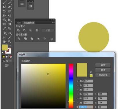This screenshot has height=109, width=120.
Task: Switch to the 对齐 (Align) tab
Action: [19, 22]
